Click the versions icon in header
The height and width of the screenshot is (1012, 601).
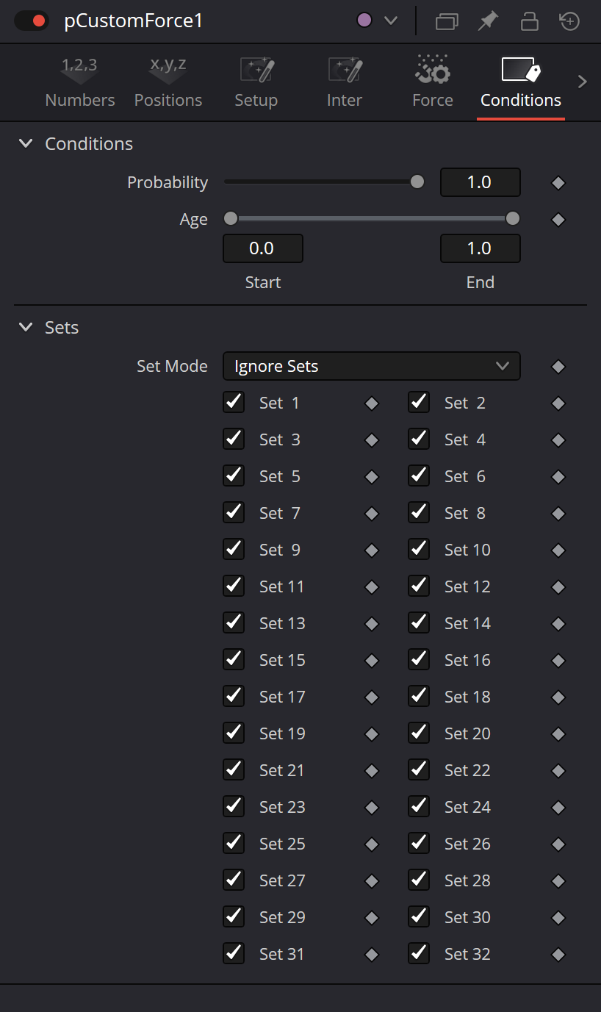[447, 21]
